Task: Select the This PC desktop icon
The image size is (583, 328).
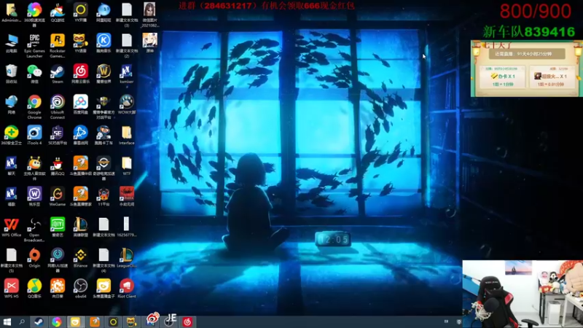Action: tap(12, 43)
